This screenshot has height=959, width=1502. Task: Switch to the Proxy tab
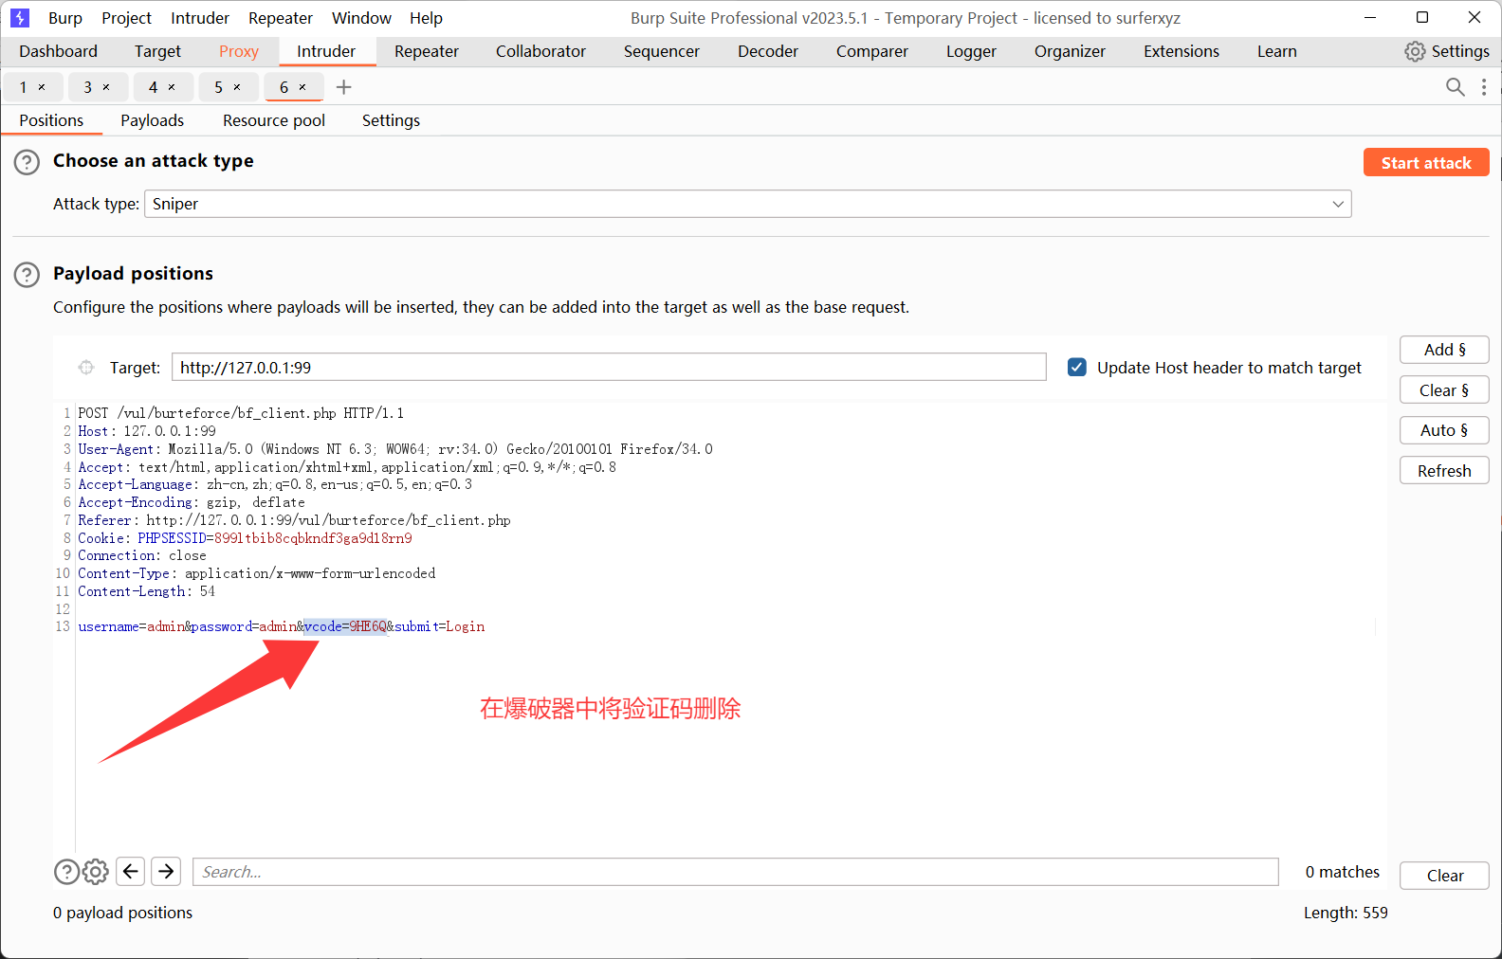tap(239, 51)
